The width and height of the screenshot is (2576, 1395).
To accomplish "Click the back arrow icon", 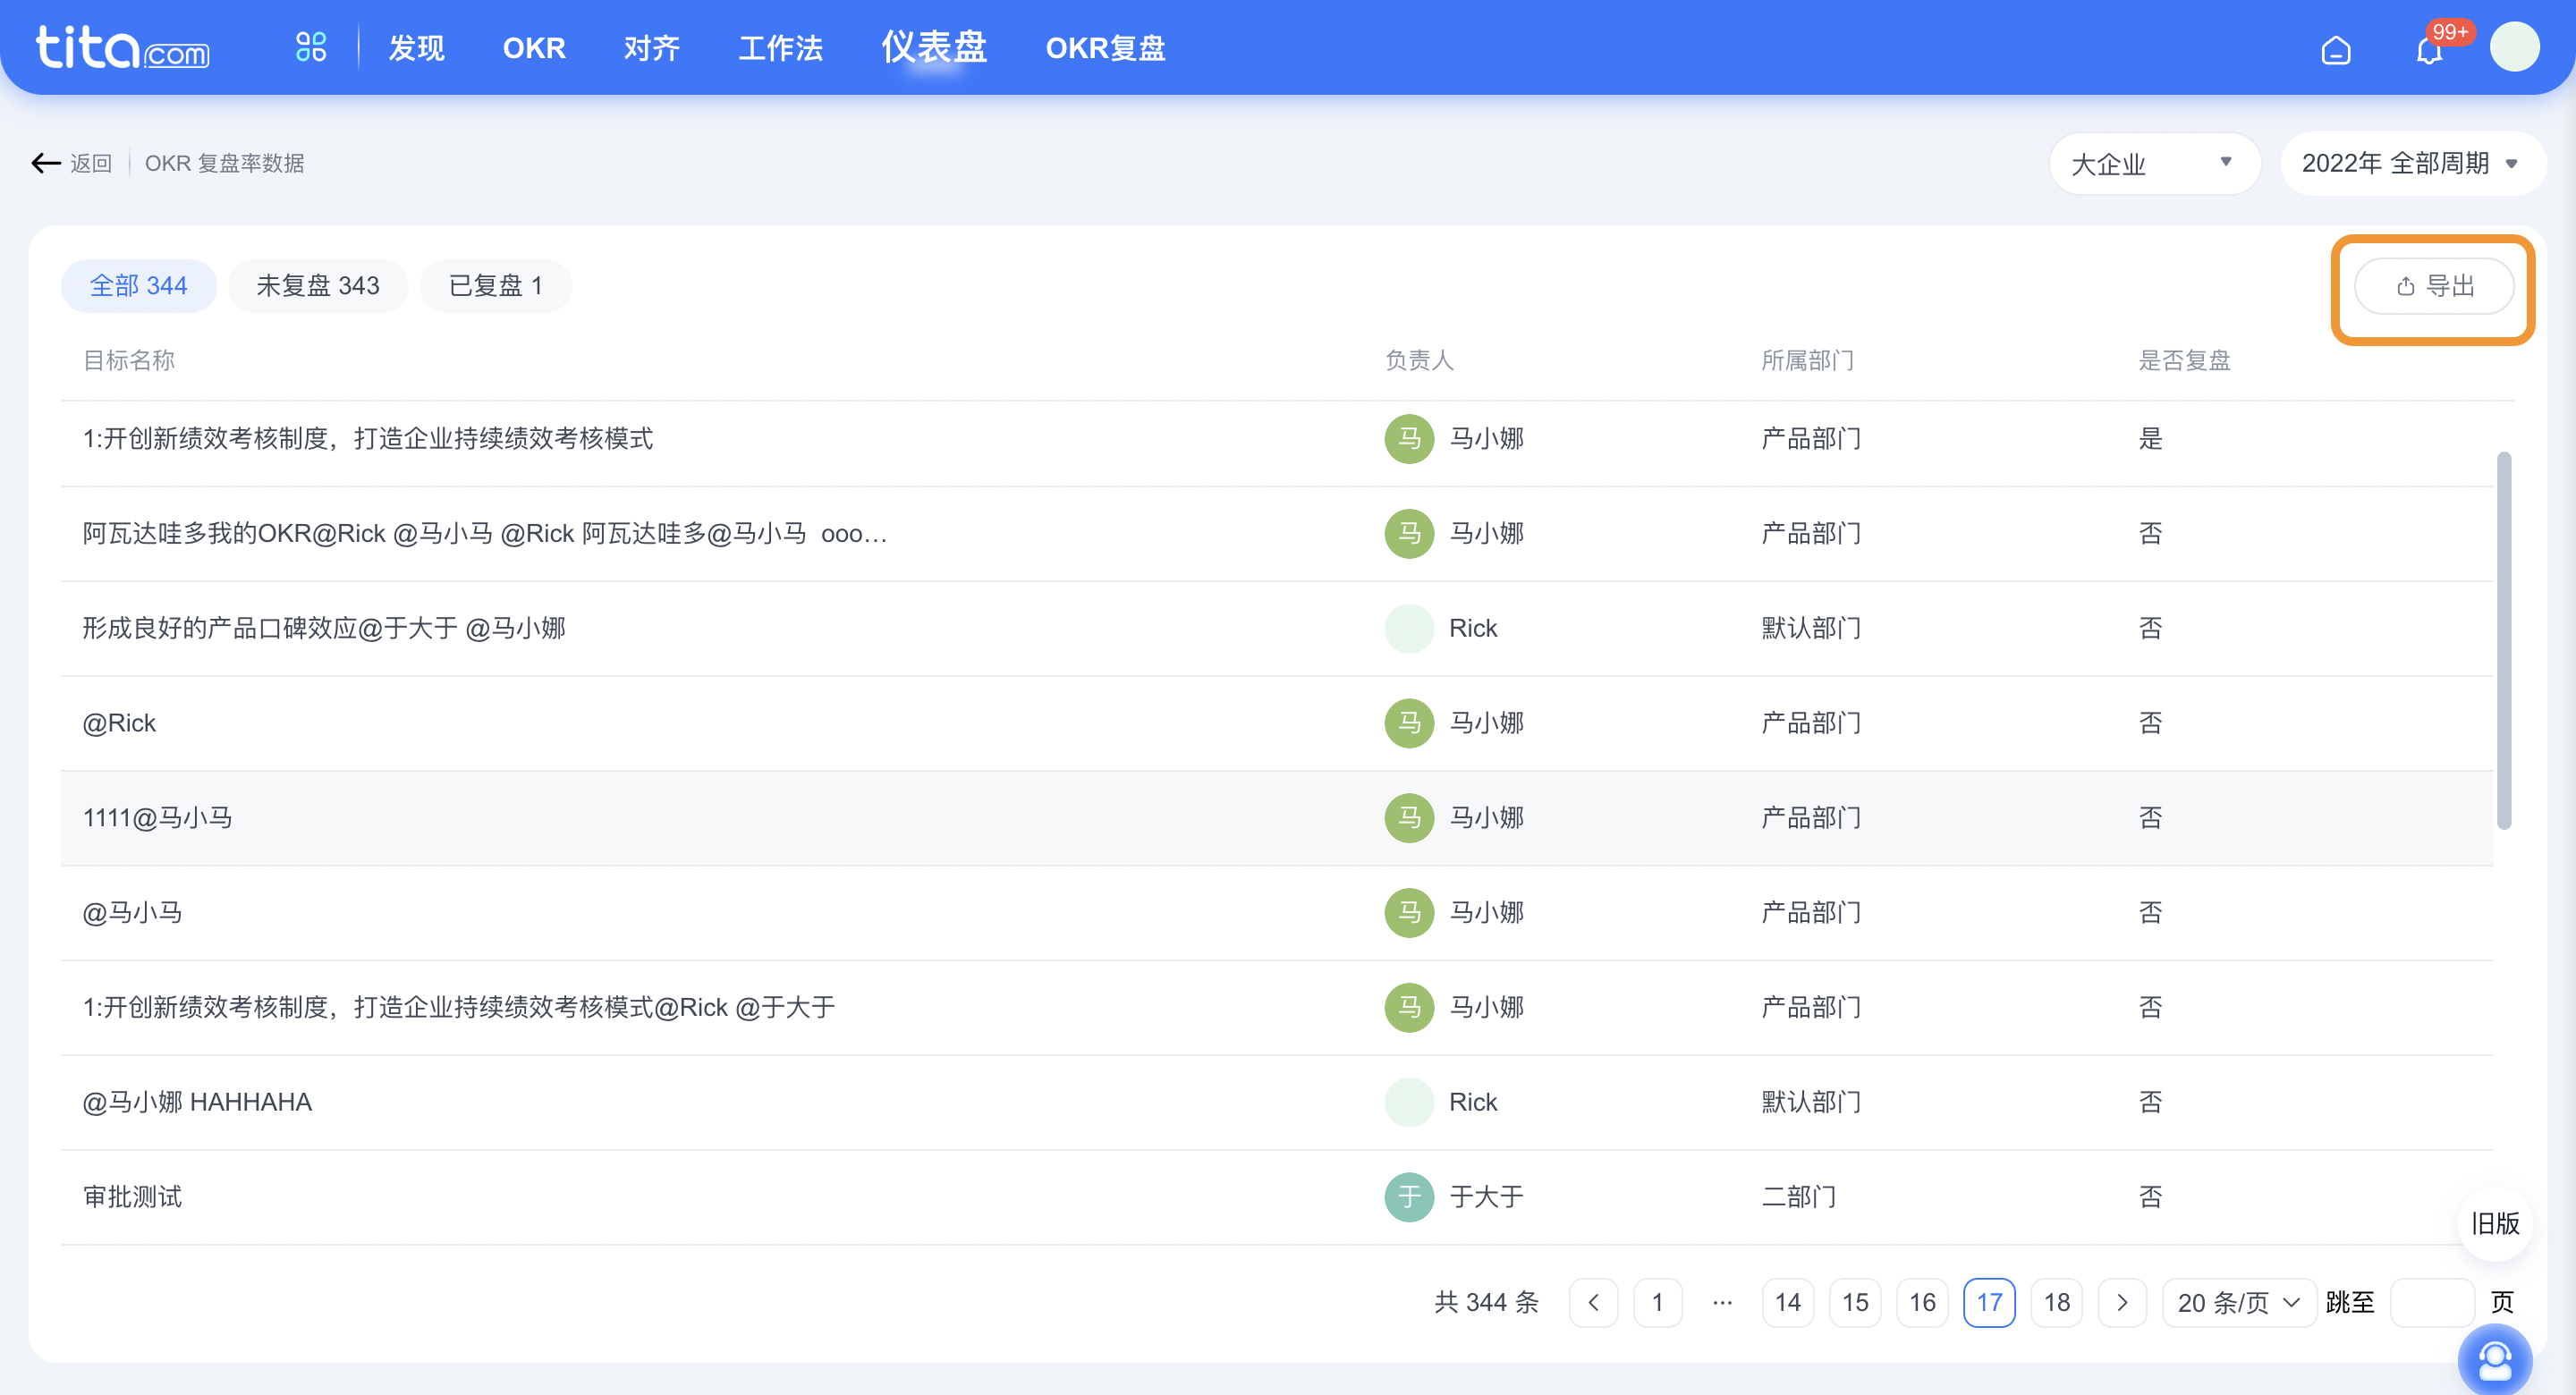I will [46, 163].
